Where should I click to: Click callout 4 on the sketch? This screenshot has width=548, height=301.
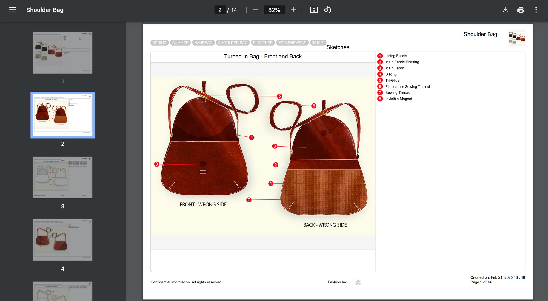252,137
